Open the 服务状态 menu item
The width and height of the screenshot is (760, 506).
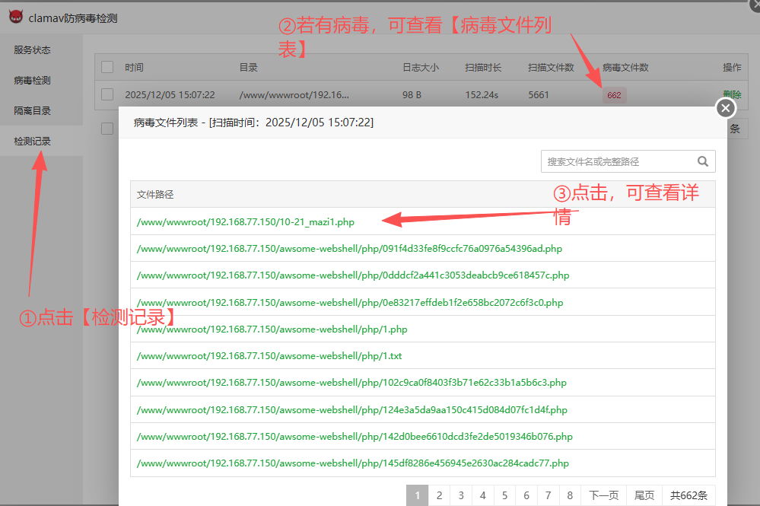pos(33,50)
